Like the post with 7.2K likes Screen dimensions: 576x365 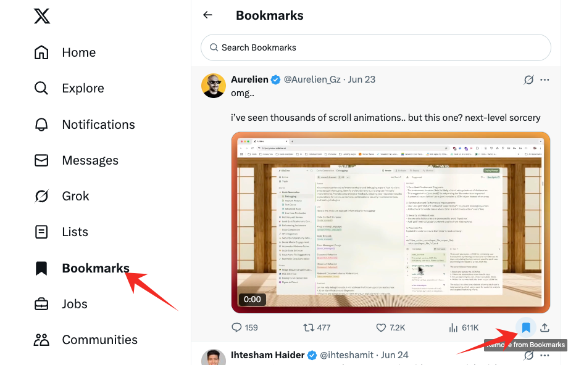coord(391,327)
